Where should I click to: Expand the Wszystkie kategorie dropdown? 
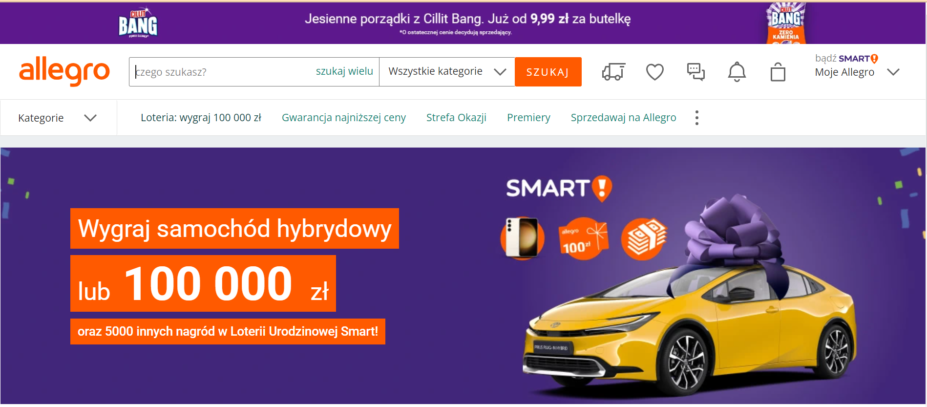[x=447, y=72]
